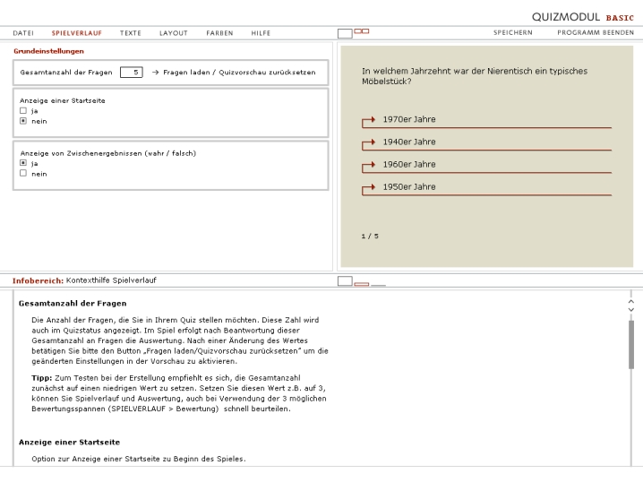Click the large single-pane layout icon in the top bar
This screenshot has height=482, width=643.
(345, 33)
